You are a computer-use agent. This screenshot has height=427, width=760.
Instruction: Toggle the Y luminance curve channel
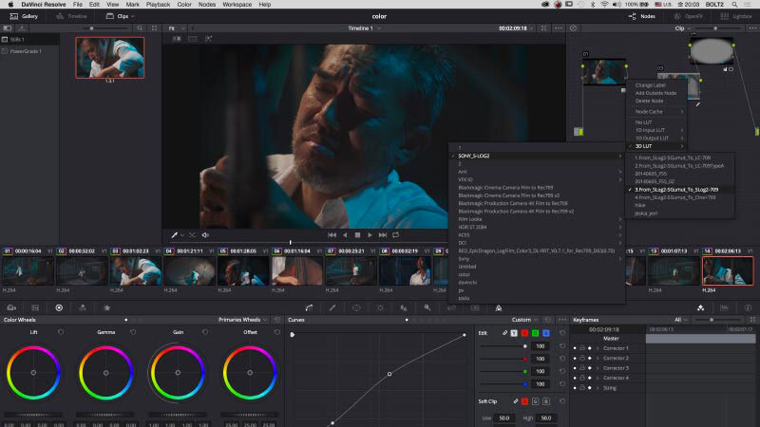[x=514, y=333]
